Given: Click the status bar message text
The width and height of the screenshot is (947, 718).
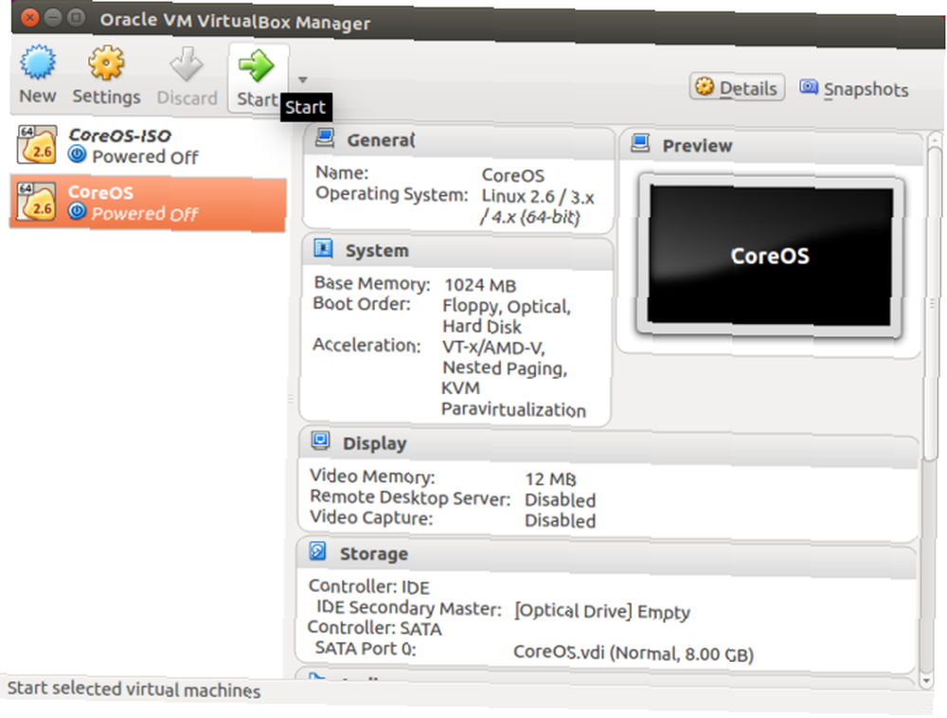Looking at the screenshot, I should [134, 689].
